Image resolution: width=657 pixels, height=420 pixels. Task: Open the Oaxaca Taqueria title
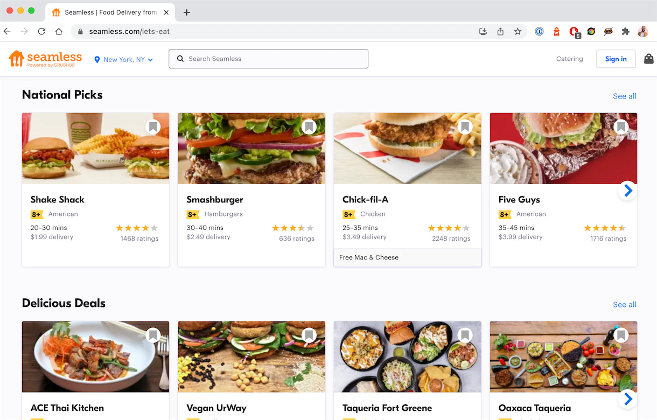coord(535,408)
